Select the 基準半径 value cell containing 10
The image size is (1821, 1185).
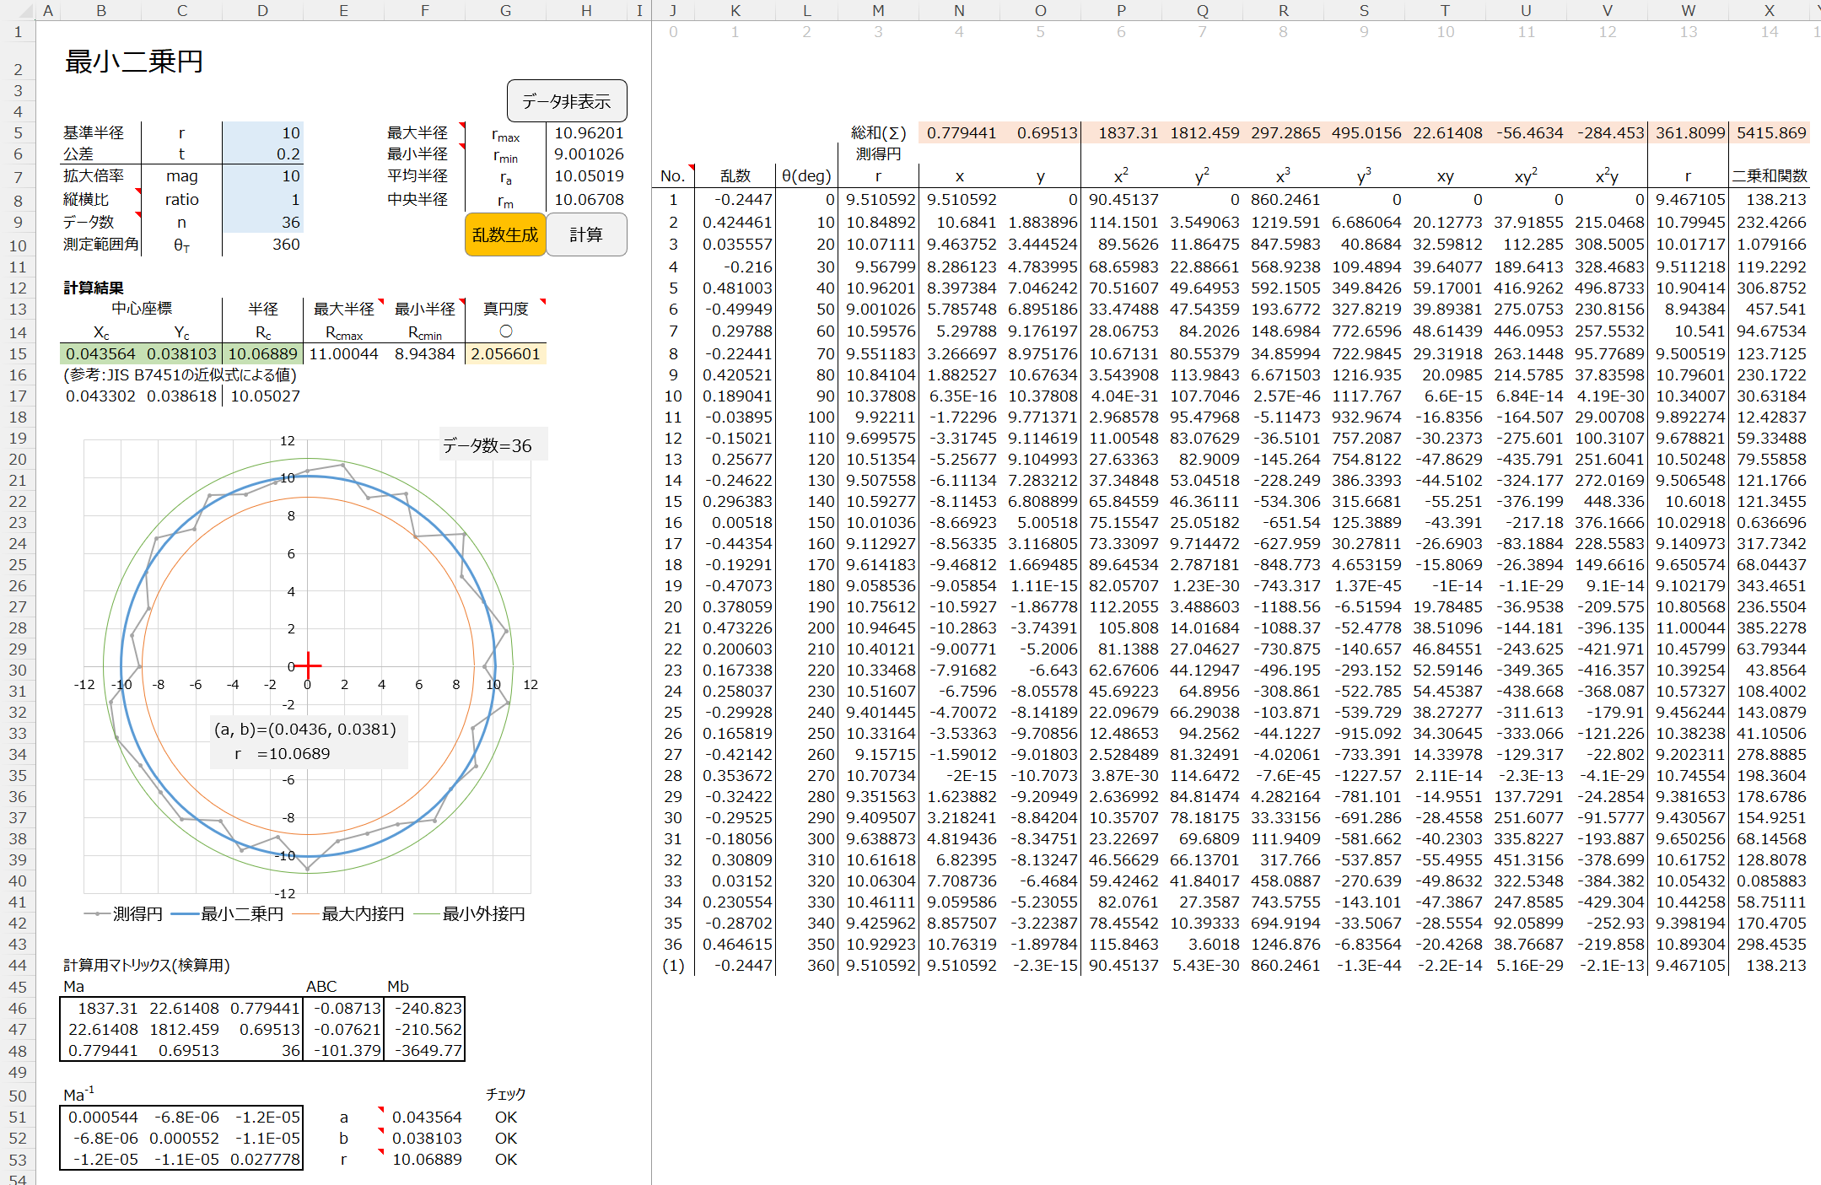pos(262,132)
